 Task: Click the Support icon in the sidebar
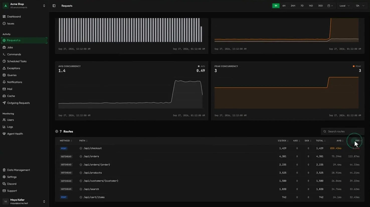tap(4, 191)
